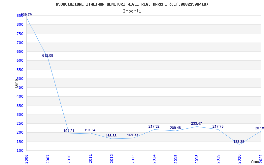Click x-axis year 2010

[x=69, y=159]
